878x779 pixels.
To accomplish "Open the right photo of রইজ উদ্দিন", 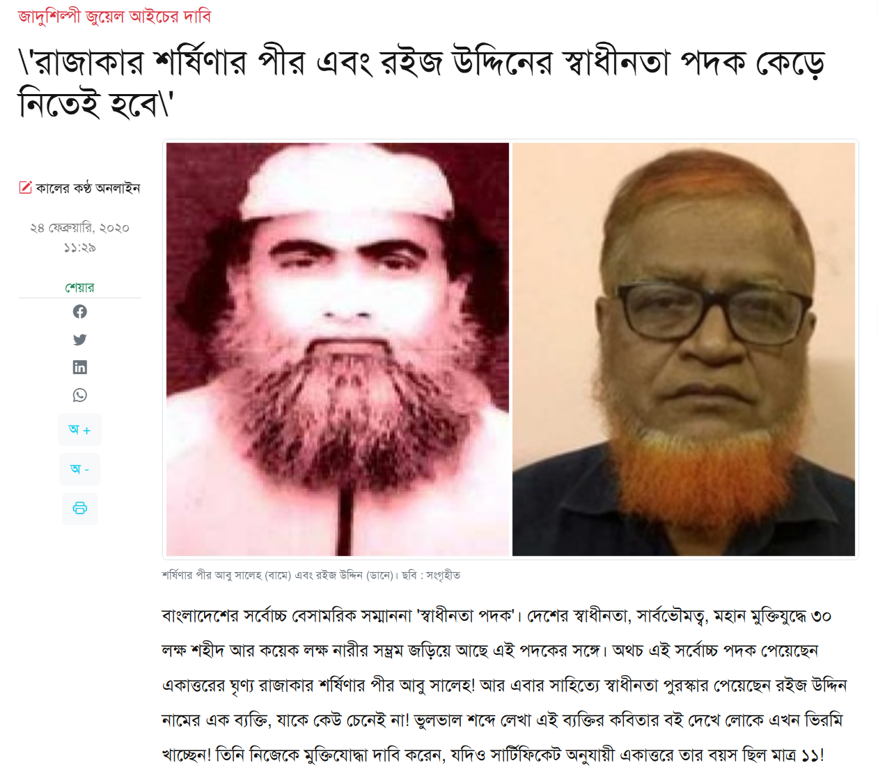I will pos(684,349).
